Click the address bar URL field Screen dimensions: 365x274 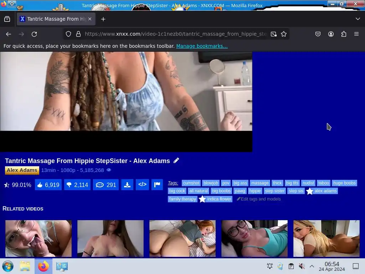click(176, 34)
